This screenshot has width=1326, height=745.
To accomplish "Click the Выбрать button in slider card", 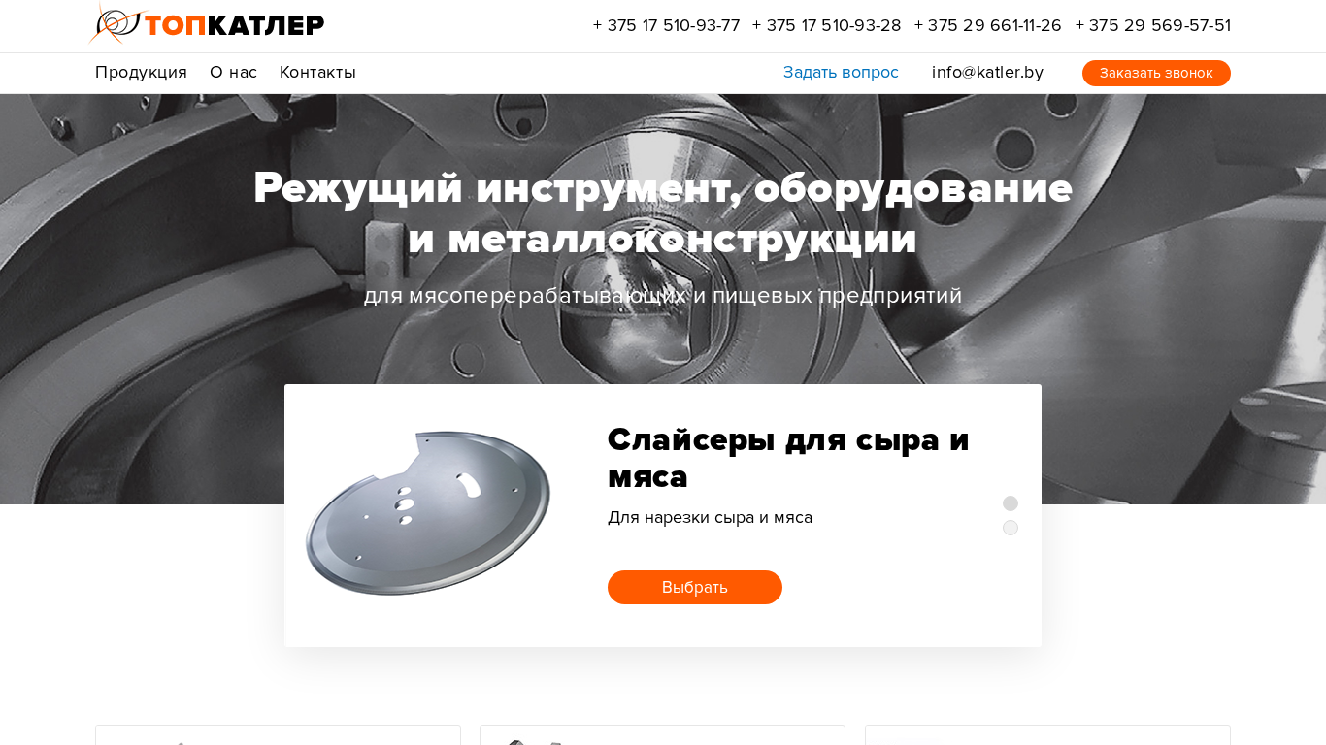I will [x=695, y=588].
